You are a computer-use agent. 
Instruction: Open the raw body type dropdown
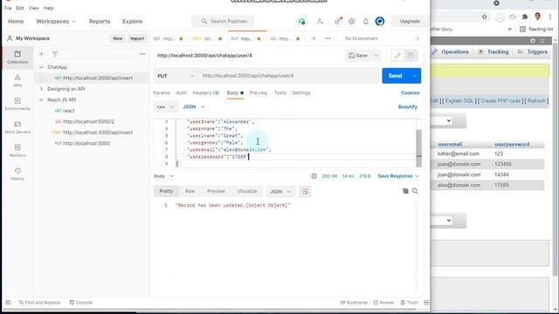[165, 106]
